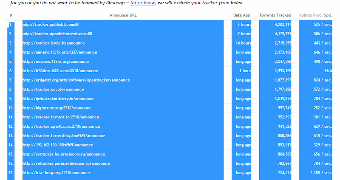Select http://tracker.istole.it/announce URL
Viewport: 340px width, 180px height.
(54, 43)
